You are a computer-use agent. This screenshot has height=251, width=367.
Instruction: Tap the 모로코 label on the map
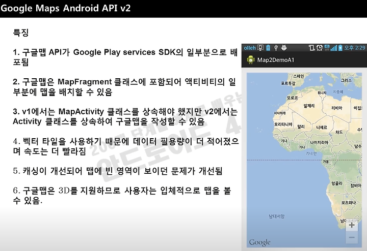(292, 98)
